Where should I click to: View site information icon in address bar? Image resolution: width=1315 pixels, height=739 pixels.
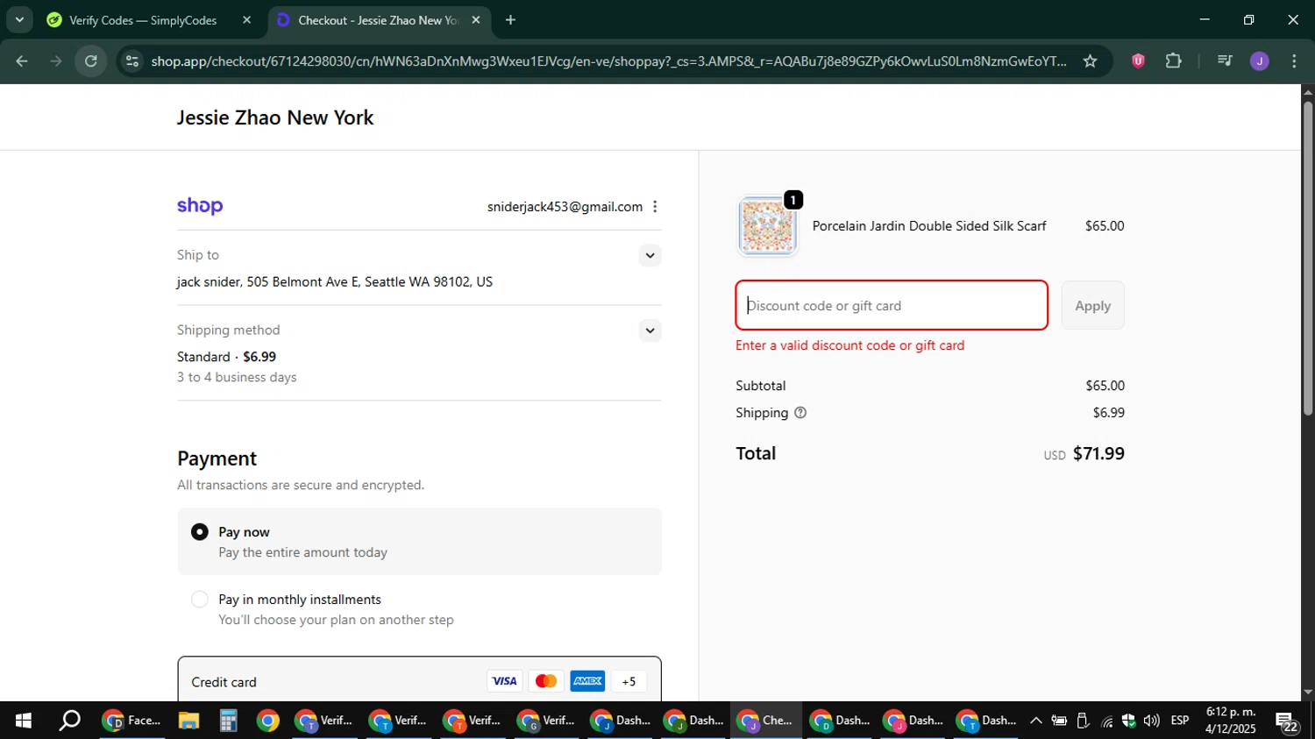click(132, 60)
